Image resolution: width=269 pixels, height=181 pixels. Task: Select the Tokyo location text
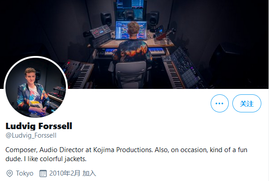[x=24, y=173]
